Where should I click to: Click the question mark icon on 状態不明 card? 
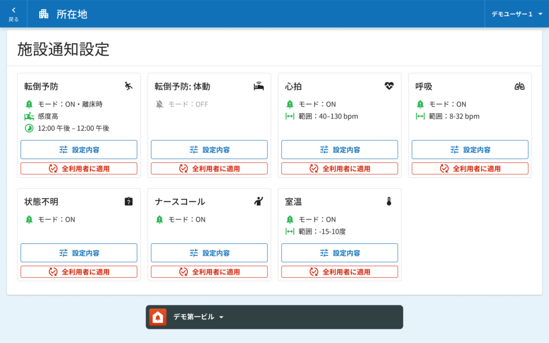128,202
